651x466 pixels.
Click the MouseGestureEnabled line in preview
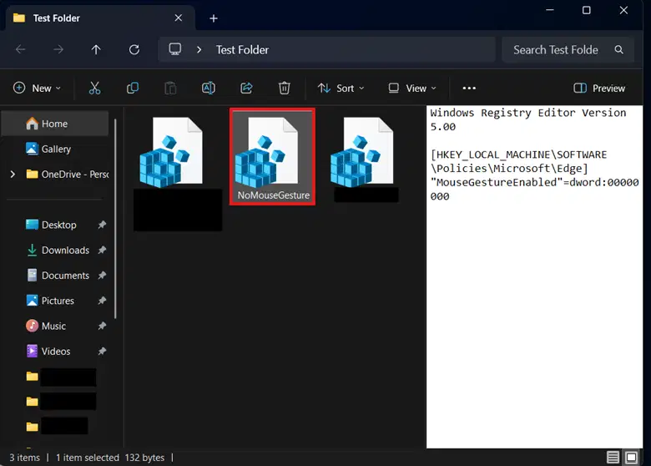pos(534,189)
